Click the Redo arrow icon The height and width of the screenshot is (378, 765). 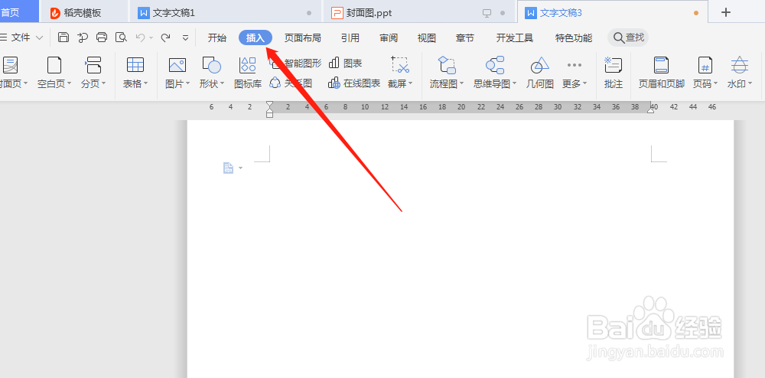click(x=165, y=37)
